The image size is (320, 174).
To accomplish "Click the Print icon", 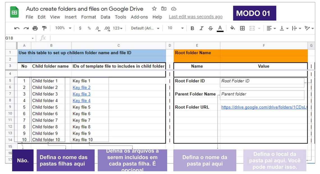I will point(35,28).
